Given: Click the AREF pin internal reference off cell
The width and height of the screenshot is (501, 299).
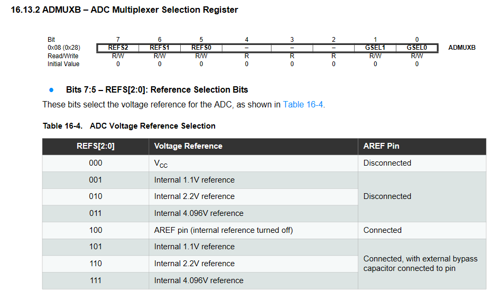Looking at the screenshot, I should [x=253, y=230].
